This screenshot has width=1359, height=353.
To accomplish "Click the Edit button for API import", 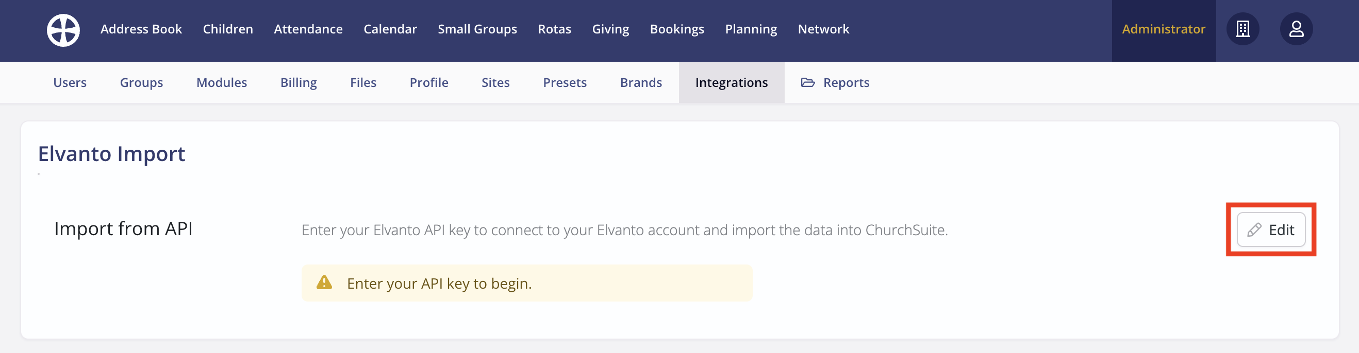I will click(1270, 230).
